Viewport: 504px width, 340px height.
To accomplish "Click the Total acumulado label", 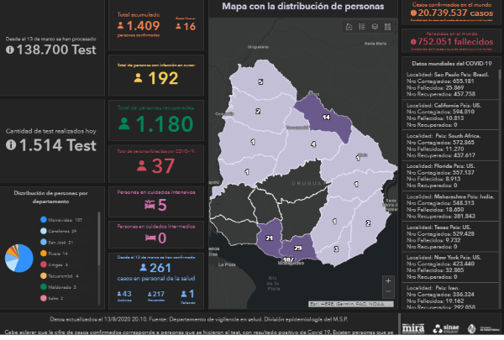I will pos(139,15).
